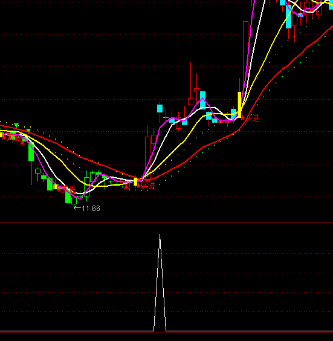This screenshot has width=333, height=341.
Task: Click the large cyan candle near the top right
Action: [x=288, y=16]
